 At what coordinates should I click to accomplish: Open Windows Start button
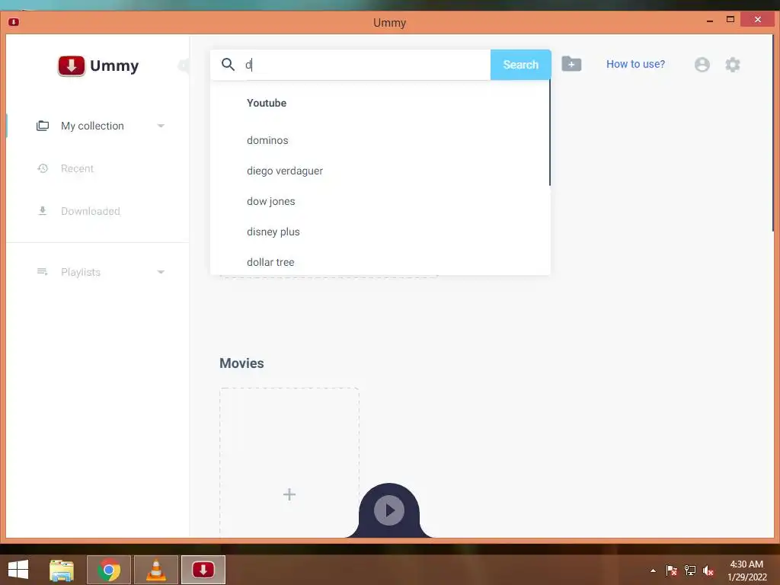pos(18,570)
